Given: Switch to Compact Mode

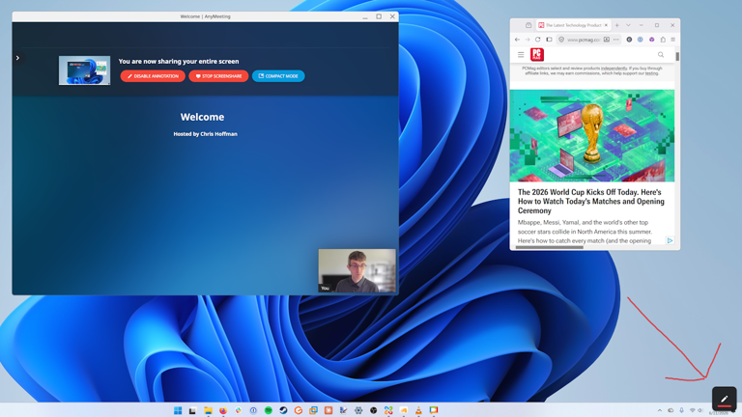Looking at the screenshot, I should [278, 76].
